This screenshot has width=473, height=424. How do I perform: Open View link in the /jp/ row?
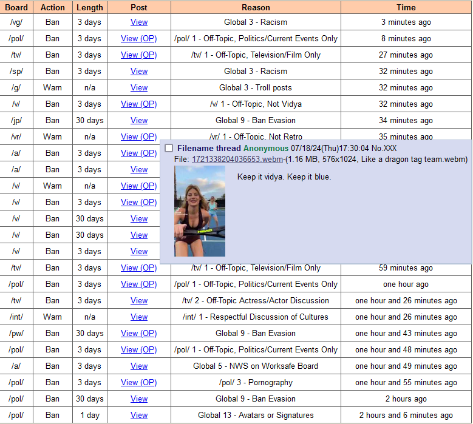point(139,120)
